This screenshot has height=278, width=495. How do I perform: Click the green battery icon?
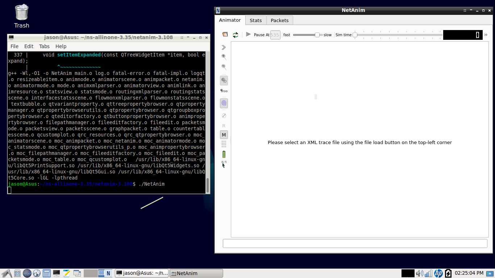click(x=224, y=154)
